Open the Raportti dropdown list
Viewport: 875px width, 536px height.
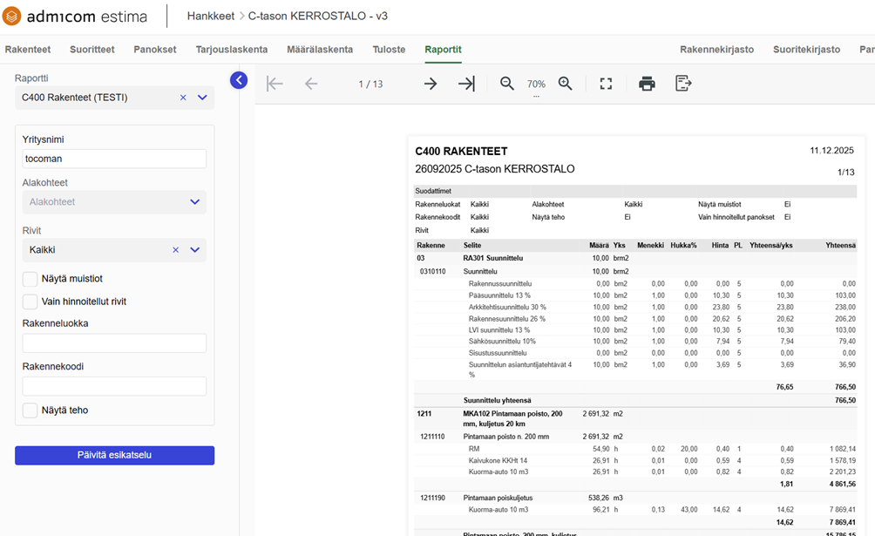tap(202, 98)
